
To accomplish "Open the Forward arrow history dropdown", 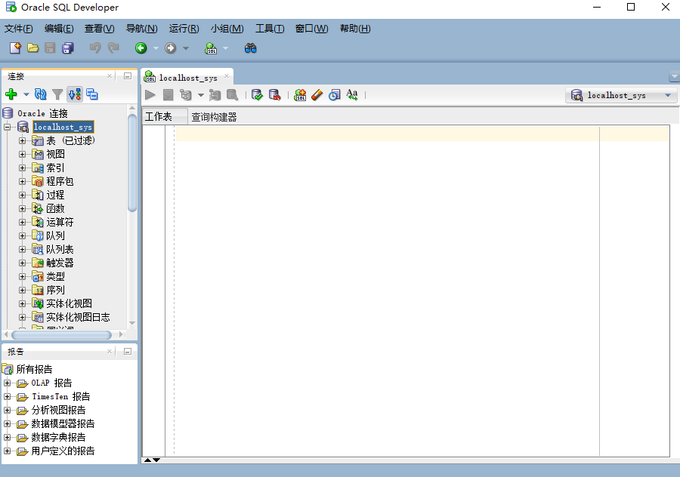I will (x=186, y=48).
